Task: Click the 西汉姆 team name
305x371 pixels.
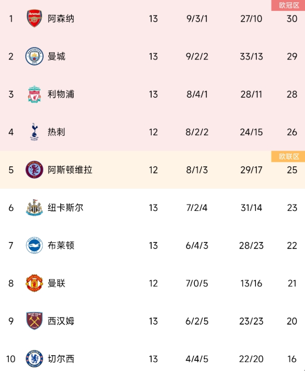Action: [61, 321]
